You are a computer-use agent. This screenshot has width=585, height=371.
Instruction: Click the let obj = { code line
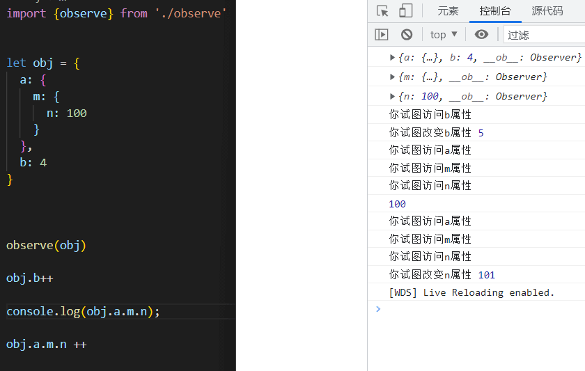click(x=43, y=63)
